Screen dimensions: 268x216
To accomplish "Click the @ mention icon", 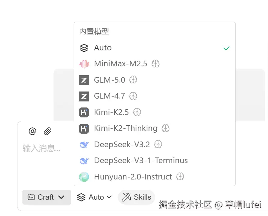I will (x=32, y=132).
